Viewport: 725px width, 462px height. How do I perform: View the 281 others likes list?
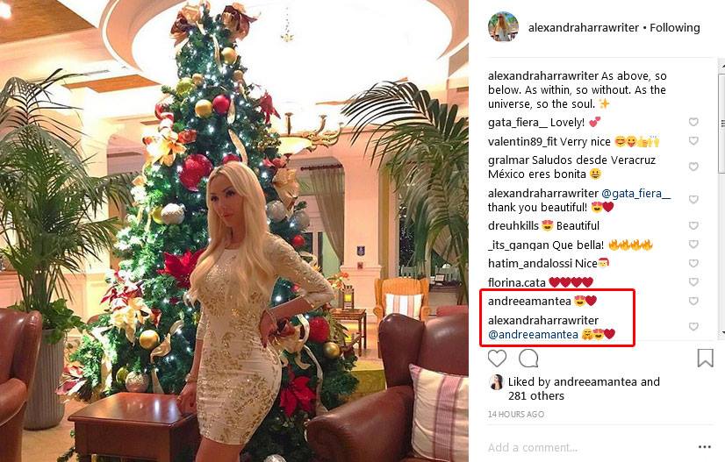pos(536,396)
